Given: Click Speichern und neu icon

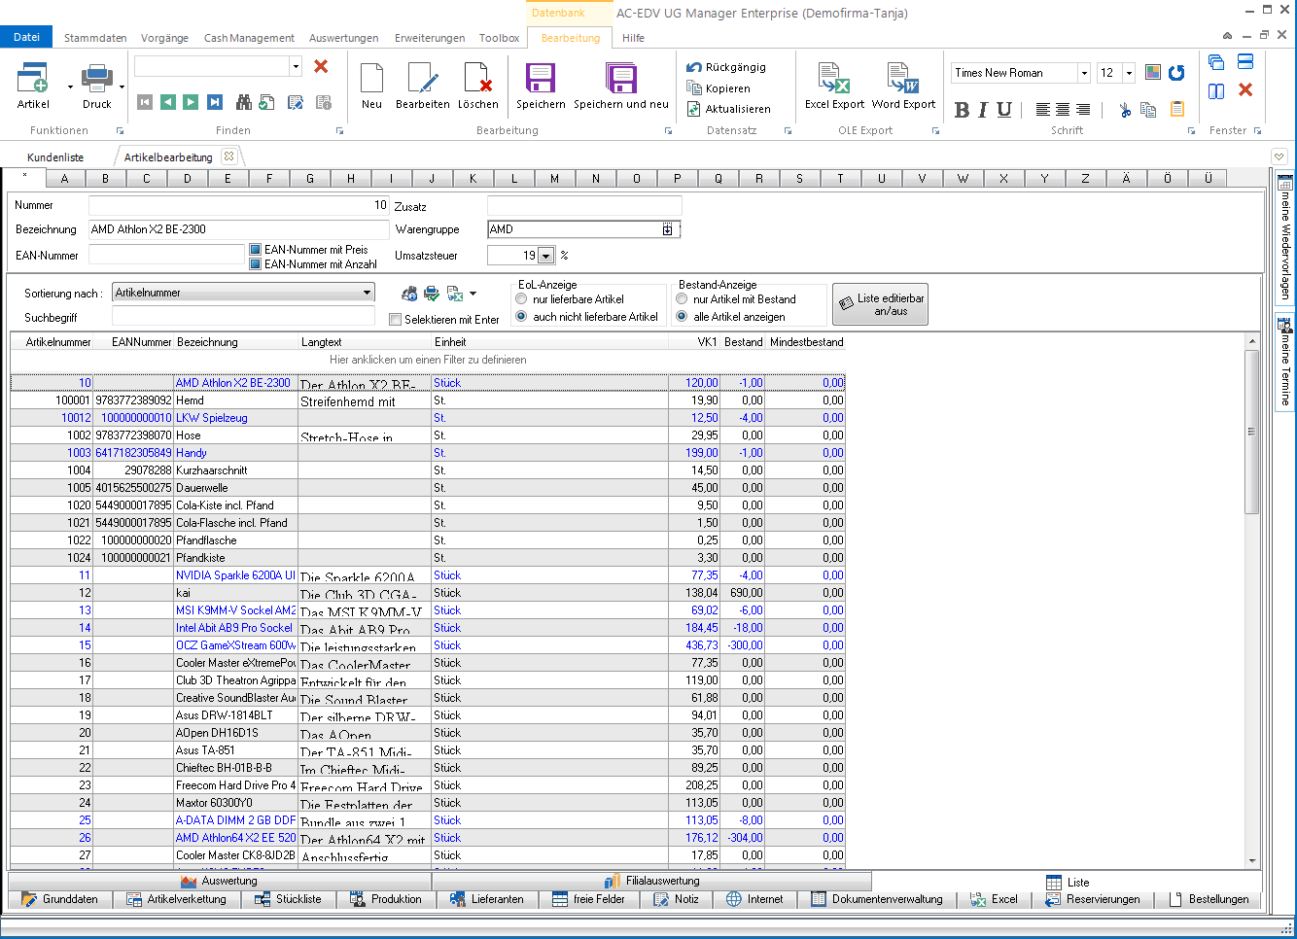Looking at the screenshot, I should tap(620, 80).
